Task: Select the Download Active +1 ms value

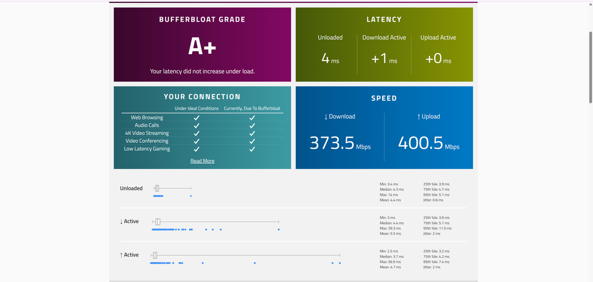Action: click(x=384, y=58)
